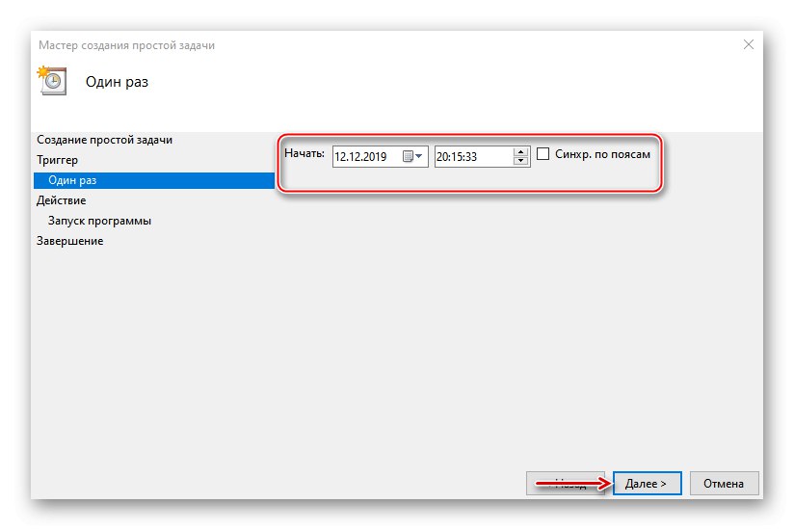
Task: Select the Создание простой задачи step
Action: pos(104,140)
